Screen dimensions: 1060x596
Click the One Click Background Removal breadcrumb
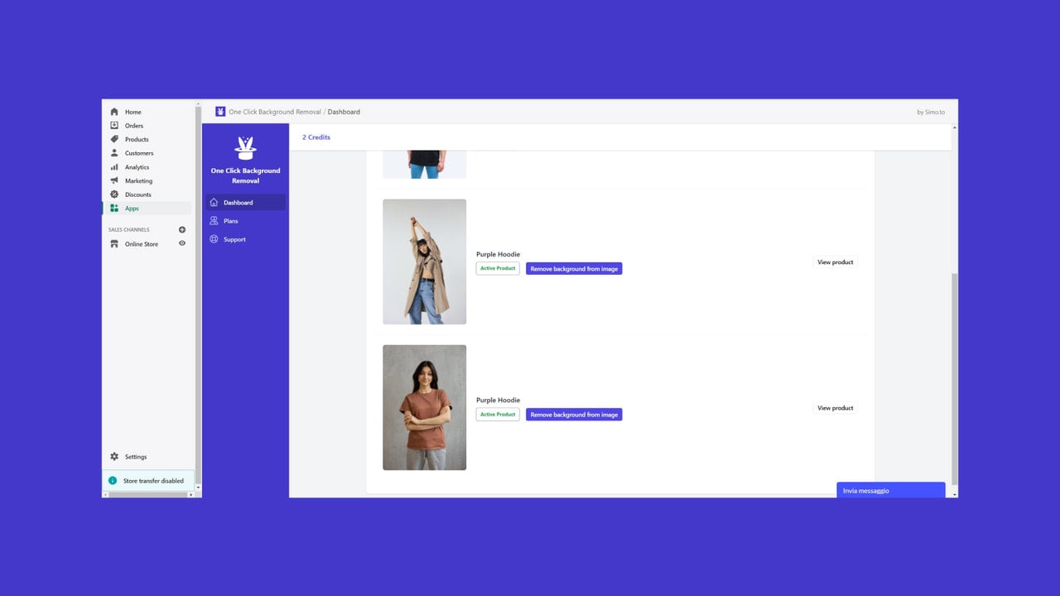click(x=275, y=112)
